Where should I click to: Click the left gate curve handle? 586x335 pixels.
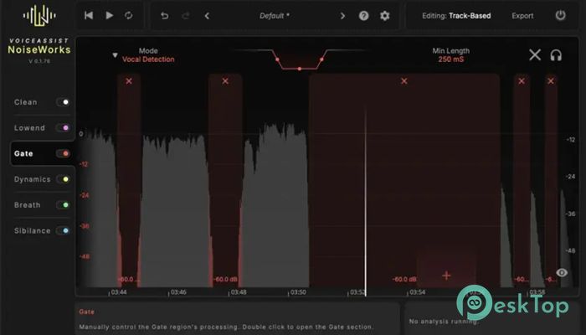click(x=277, y=59)
